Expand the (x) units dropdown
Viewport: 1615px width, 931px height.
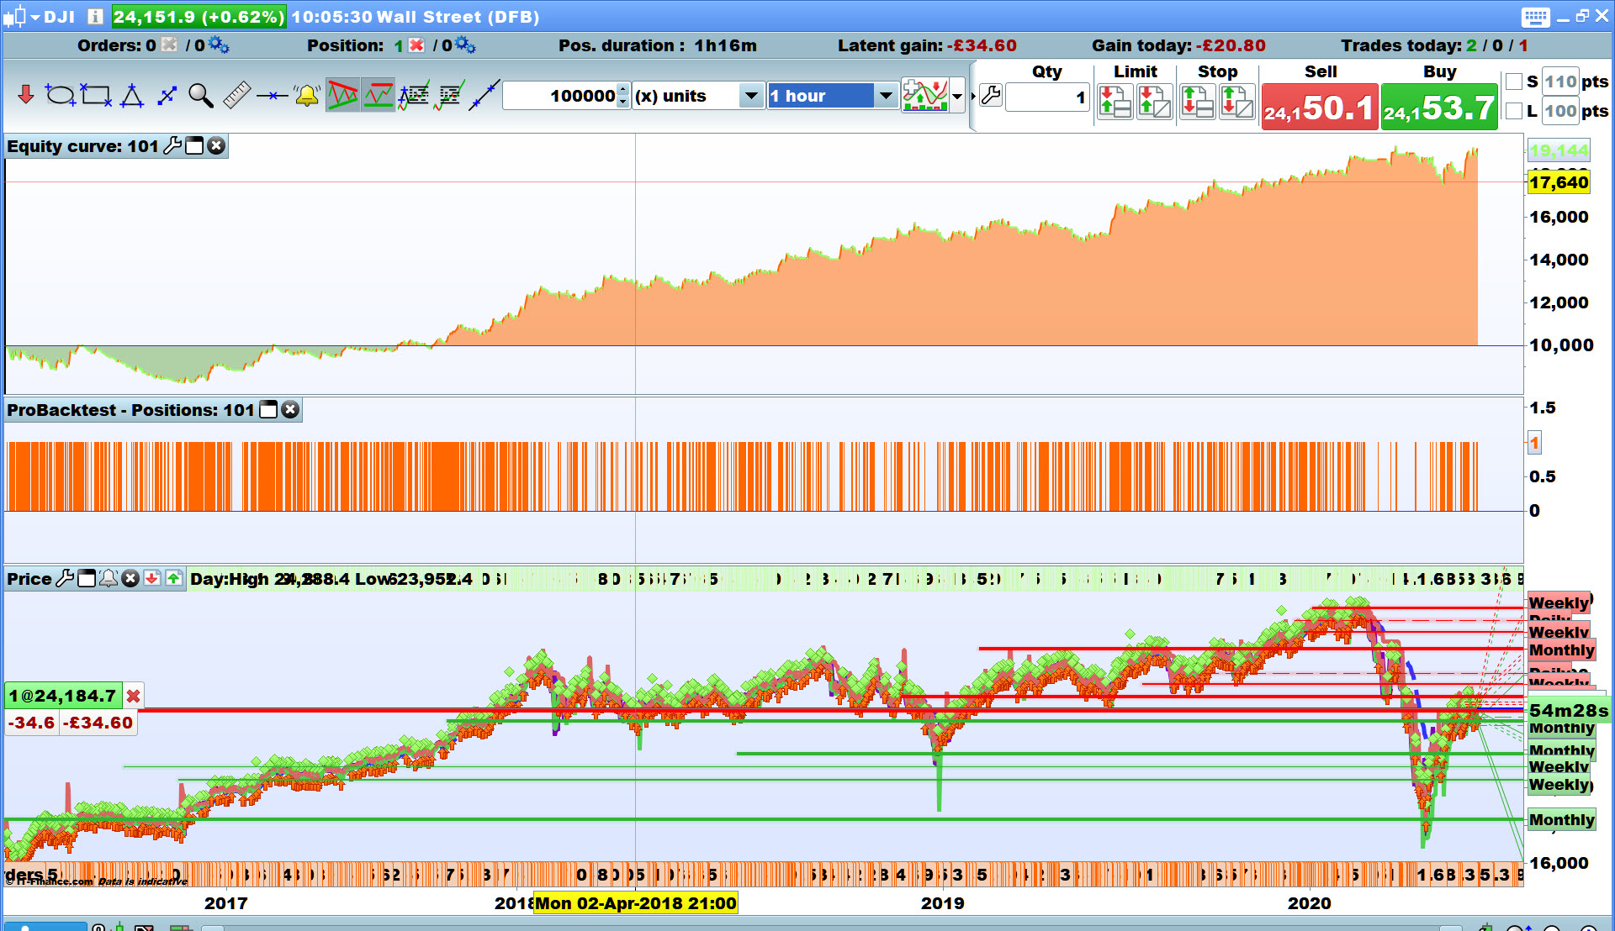pyautogui.click(x=750, y=96)
